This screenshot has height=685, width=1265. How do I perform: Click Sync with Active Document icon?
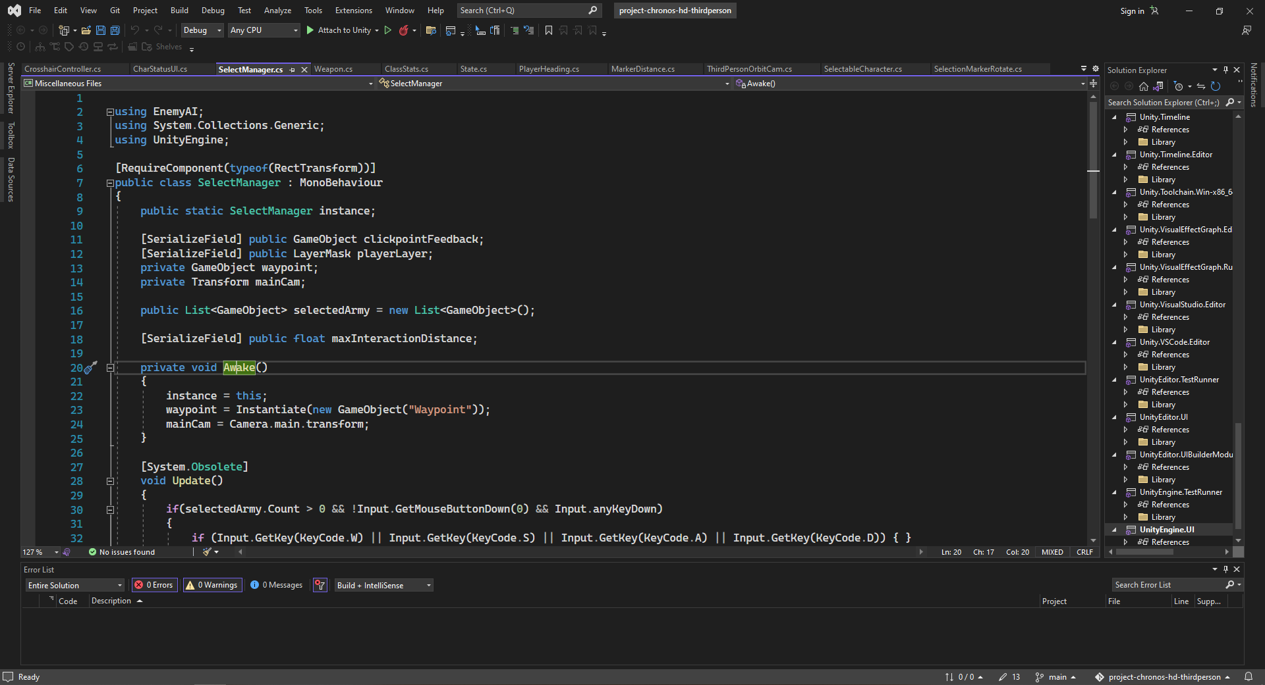[x=1201, y=86]
